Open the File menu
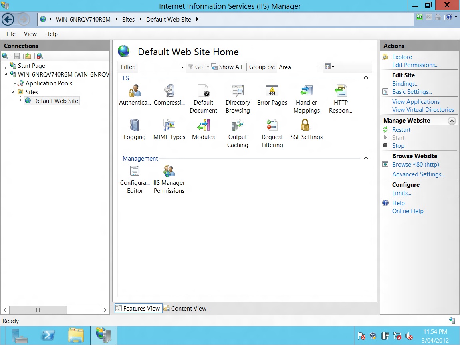This screenshot has width=460, height=345. point(11,34)
